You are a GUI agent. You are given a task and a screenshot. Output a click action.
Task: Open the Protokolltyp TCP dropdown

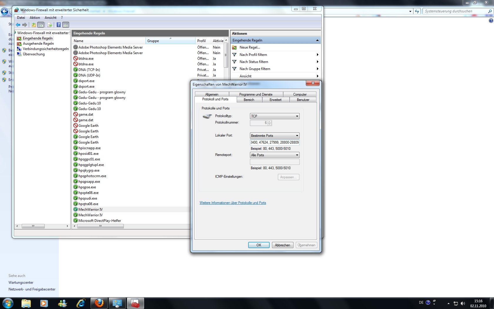pos(275,116)
